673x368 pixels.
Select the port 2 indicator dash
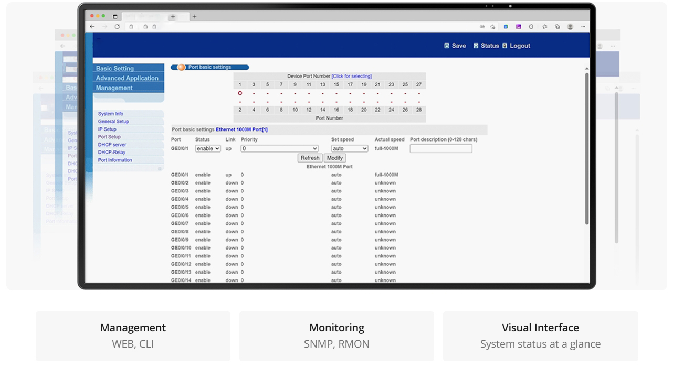click(240, 102)
